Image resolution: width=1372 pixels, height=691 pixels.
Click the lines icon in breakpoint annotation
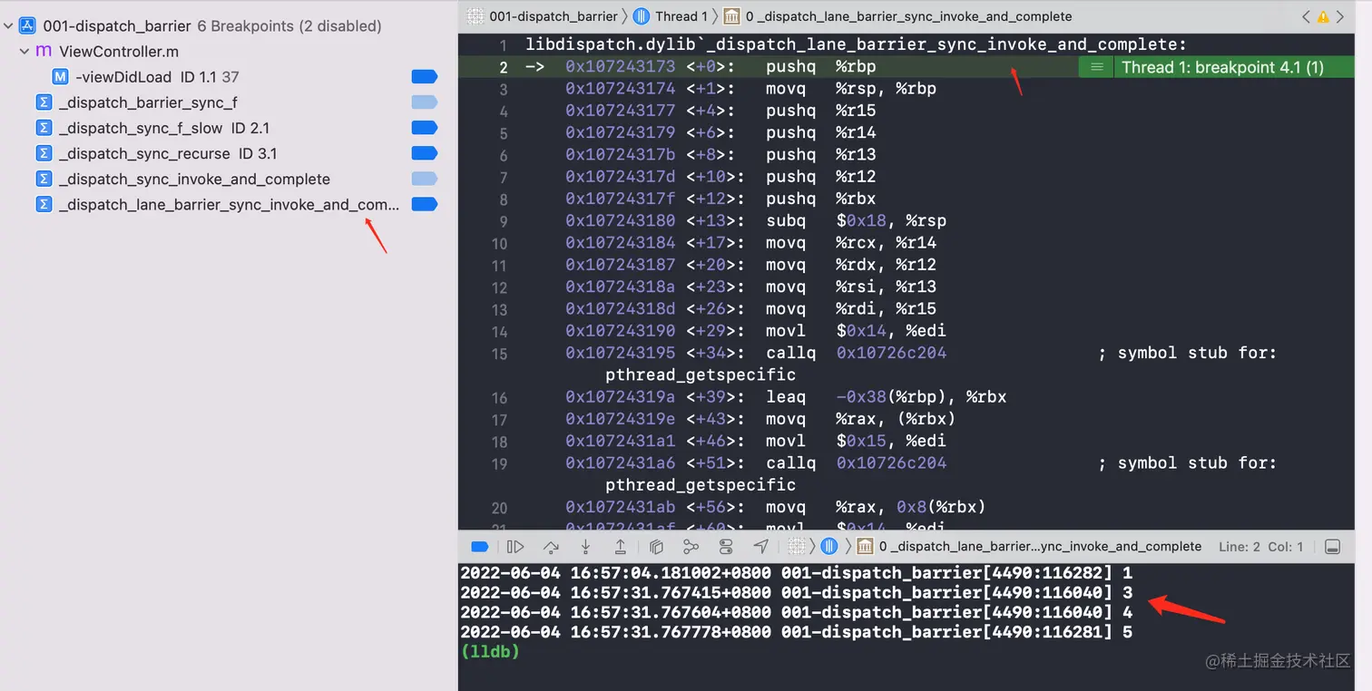click(1097, 67)
